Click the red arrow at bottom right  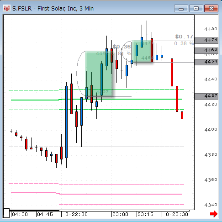point(214,214)
